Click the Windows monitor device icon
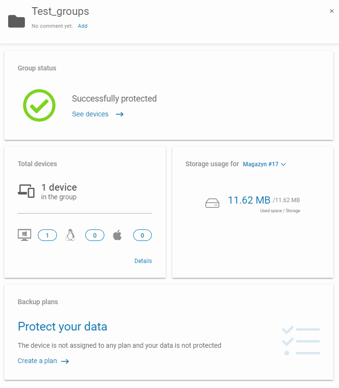This screenshot has width=339, height=388. pos(24,235)
